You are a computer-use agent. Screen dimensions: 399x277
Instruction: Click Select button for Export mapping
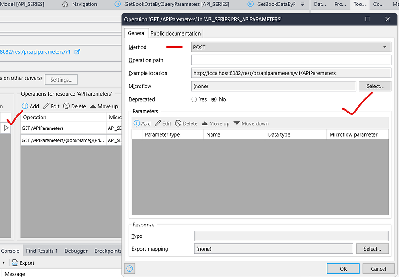tap(372, 249)
